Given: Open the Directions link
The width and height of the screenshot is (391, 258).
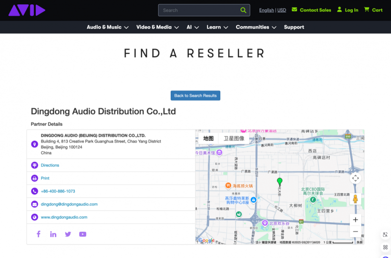Looking at the screenshot, I should (50, 165).
